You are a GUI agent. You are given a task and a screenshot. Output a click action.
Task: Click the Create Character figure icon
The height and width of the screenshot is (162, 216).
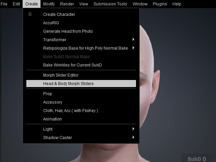point(30,14)
